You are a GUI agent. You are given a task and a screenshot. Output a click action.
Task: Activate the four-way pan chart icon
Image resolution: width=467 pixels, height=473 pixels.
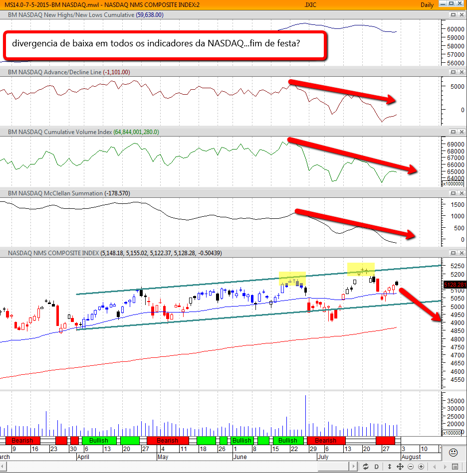(400, 467)
